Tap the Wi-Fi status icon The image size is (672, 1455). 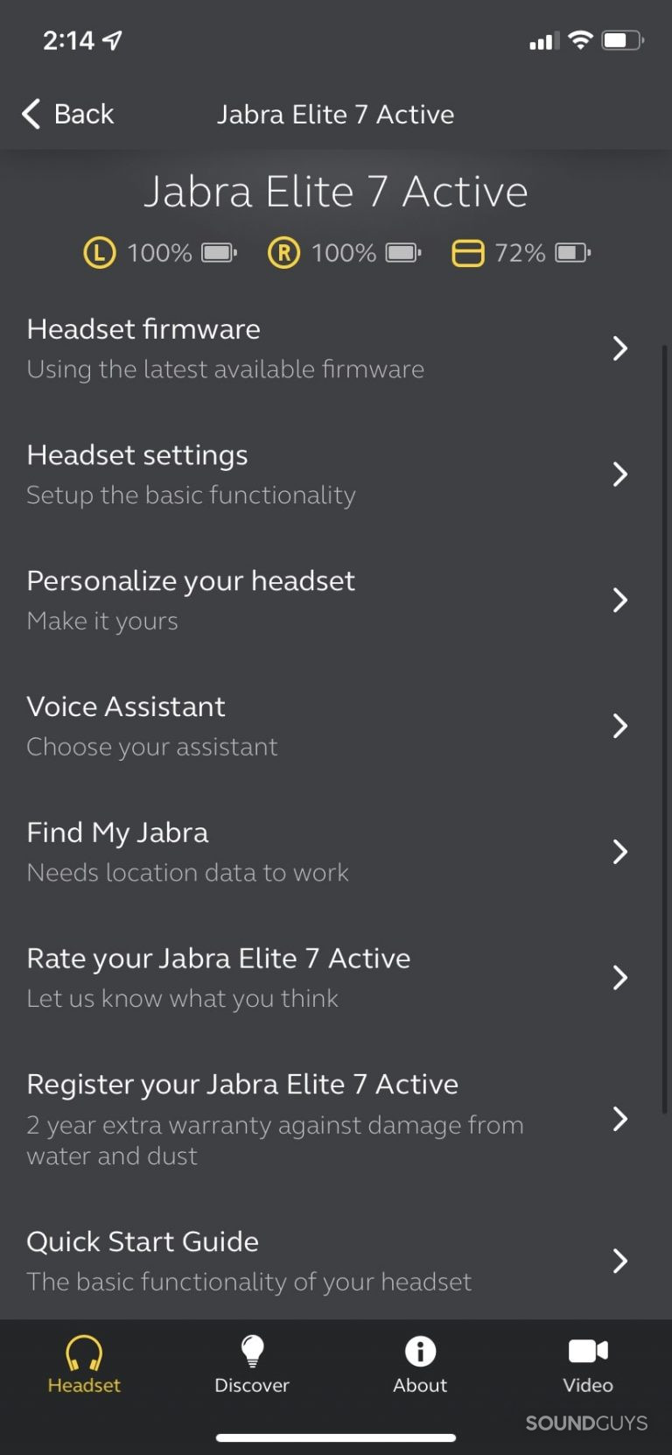(x=579, y=40)
